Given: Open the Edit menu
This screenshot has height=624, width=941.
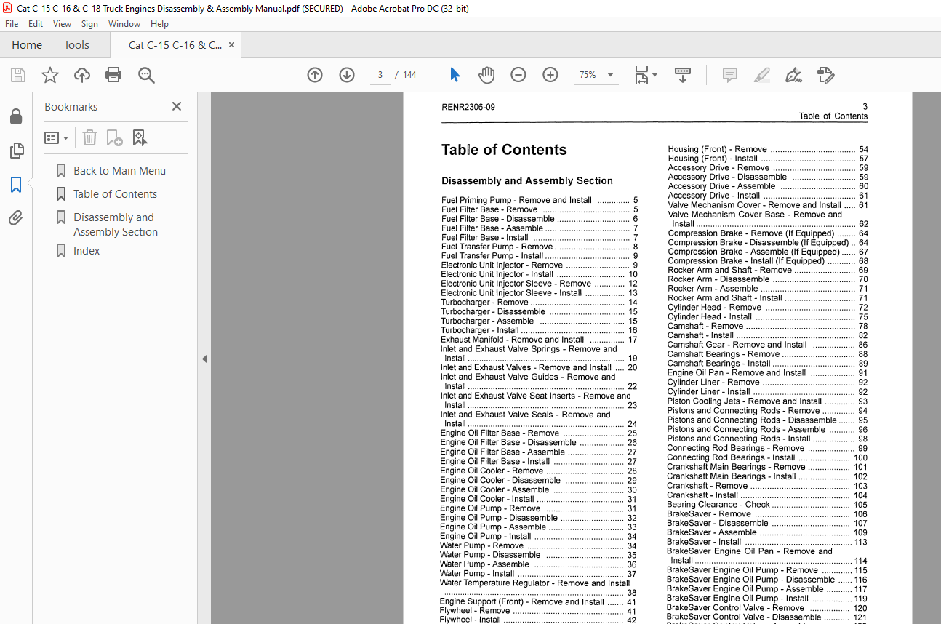Looking at the screenshot, I should click(36, 24).
